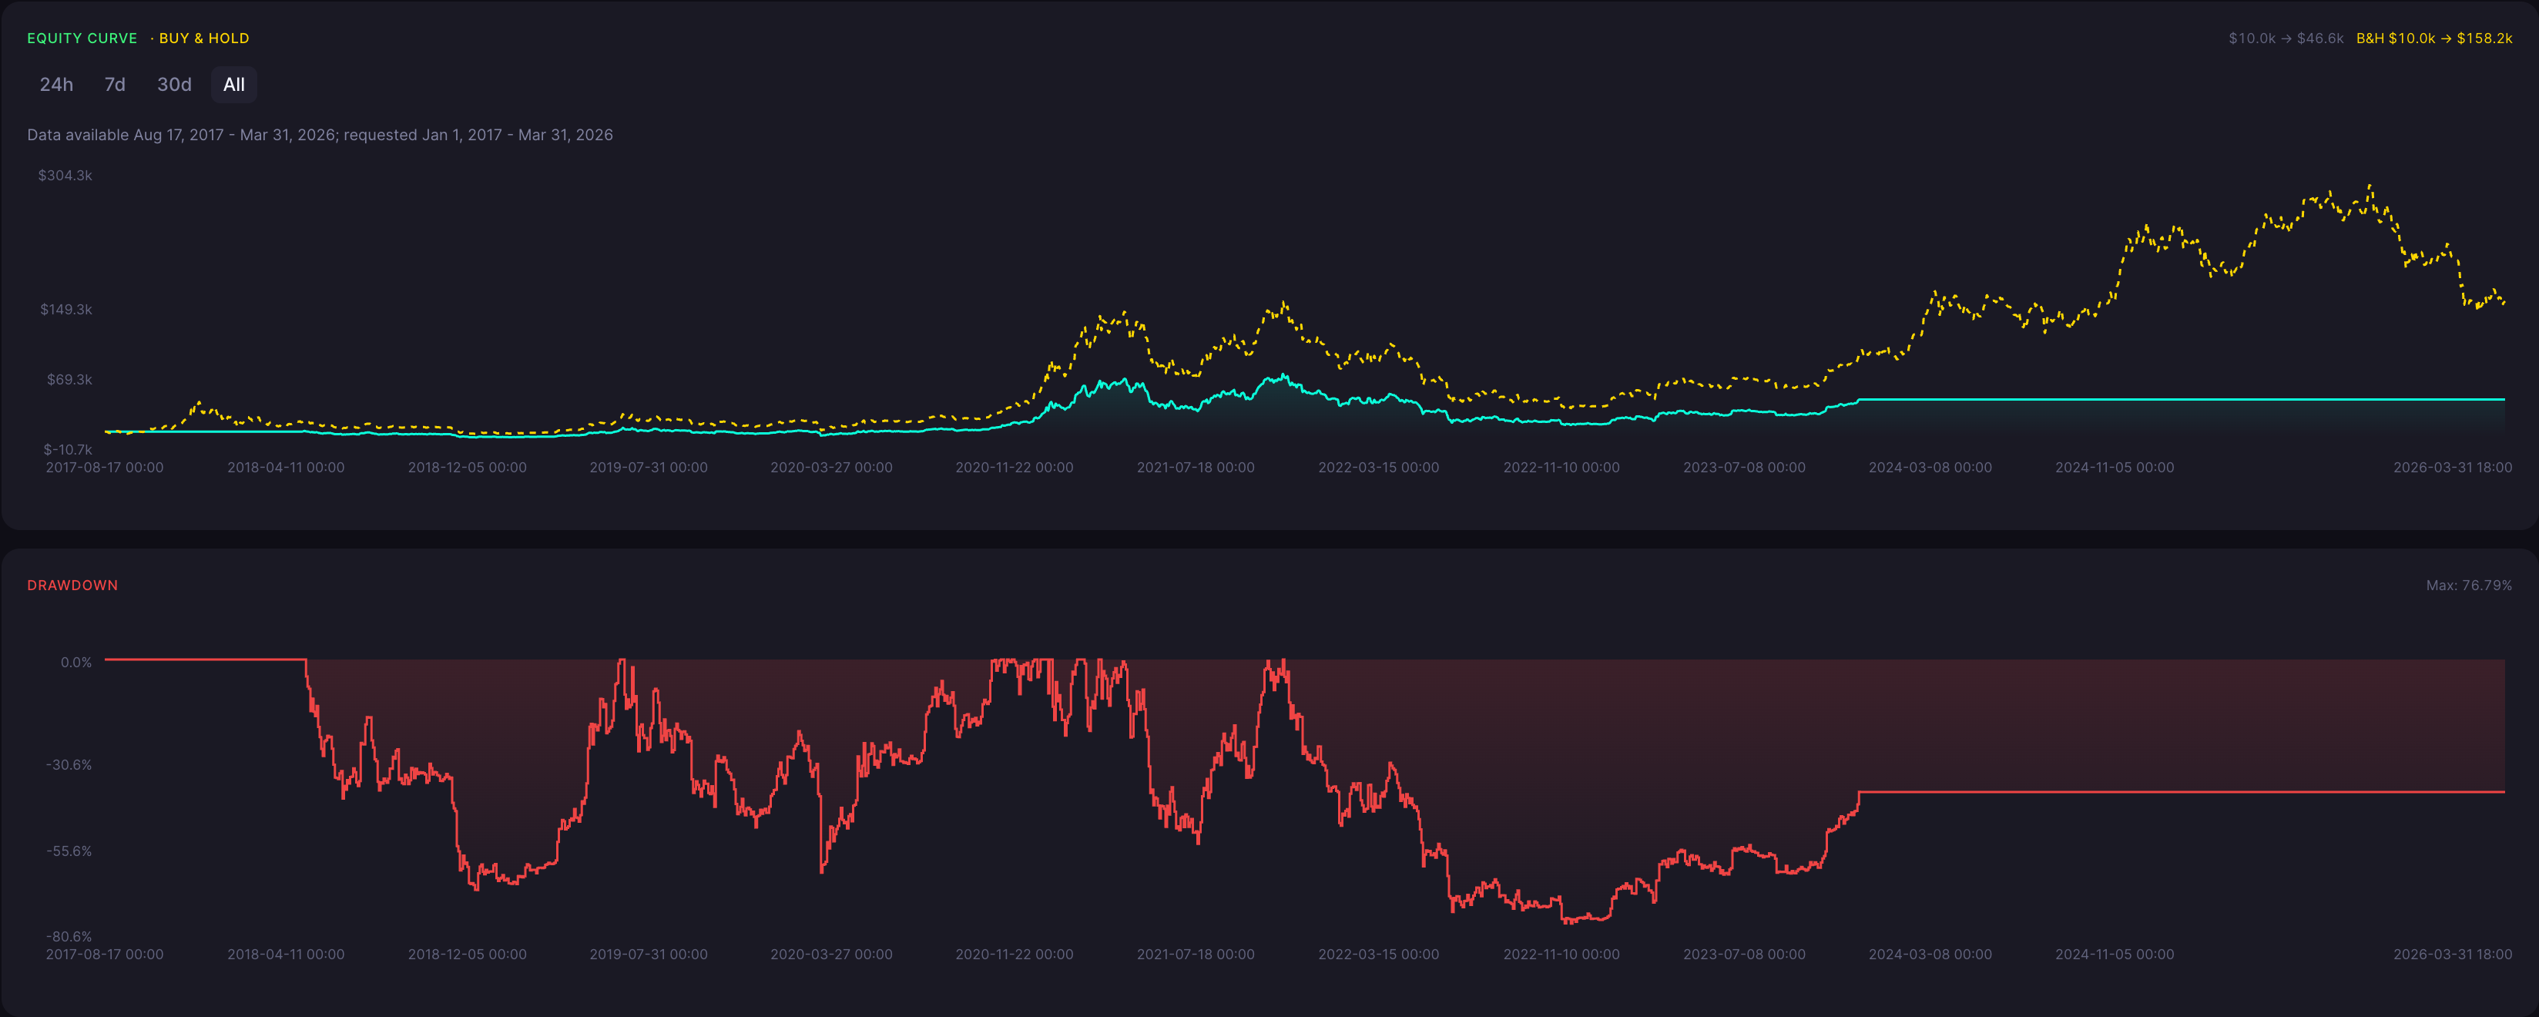Select the 7d time range tab
The image size is (2539, 1017).
114,85
